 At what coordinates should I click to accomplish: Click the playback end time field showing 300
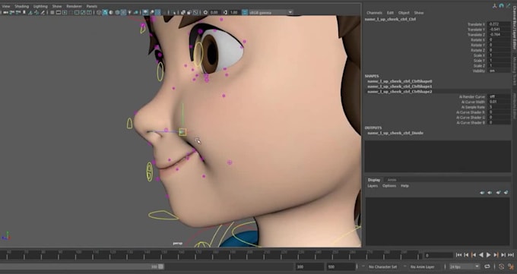click(309, 266)
